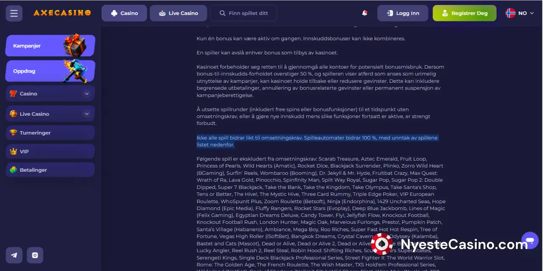Click the dealer icon in Live Casino tab
This screenshot has height=271, width=543.
tap(162, 13)
